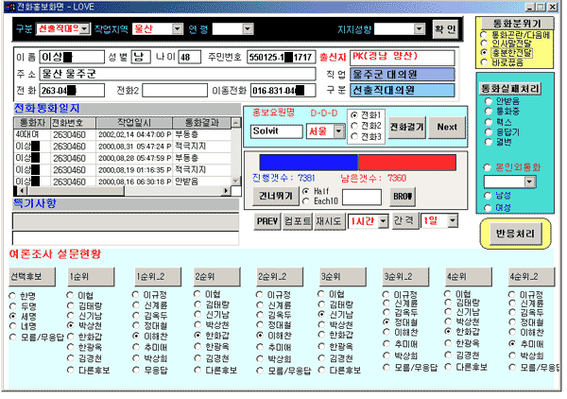Screen dimensions: 567x399
Task: Open the 구분 category dropdown
Action: [85, 29]
